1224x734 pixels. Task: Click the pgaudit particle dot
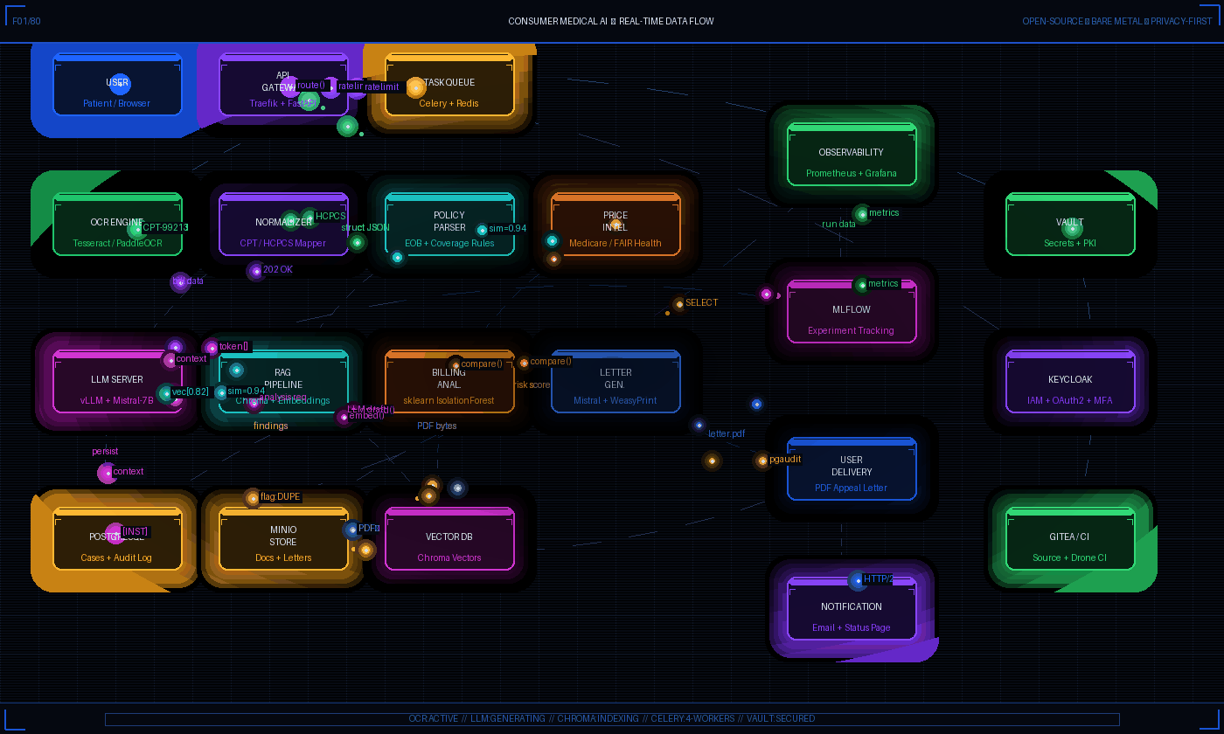point(762,460)
